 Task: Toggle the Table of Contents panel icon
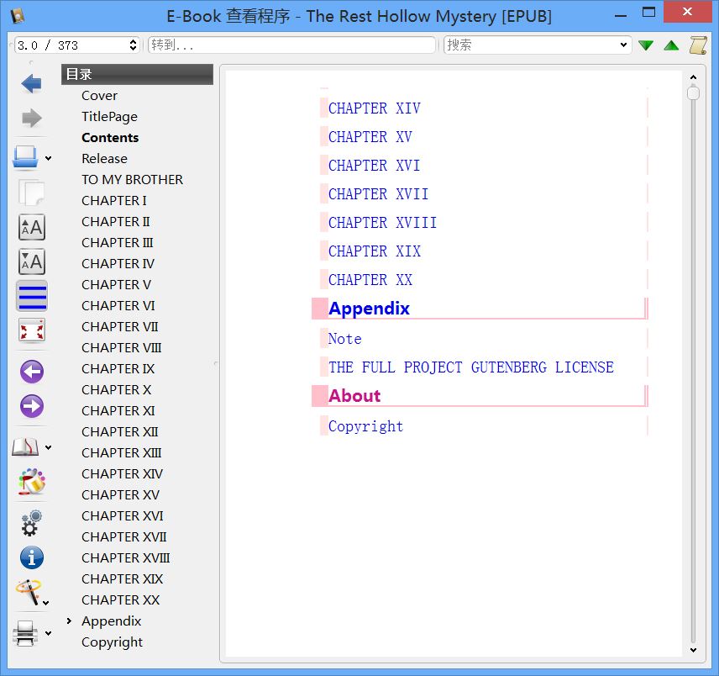[x=32, y=296]
